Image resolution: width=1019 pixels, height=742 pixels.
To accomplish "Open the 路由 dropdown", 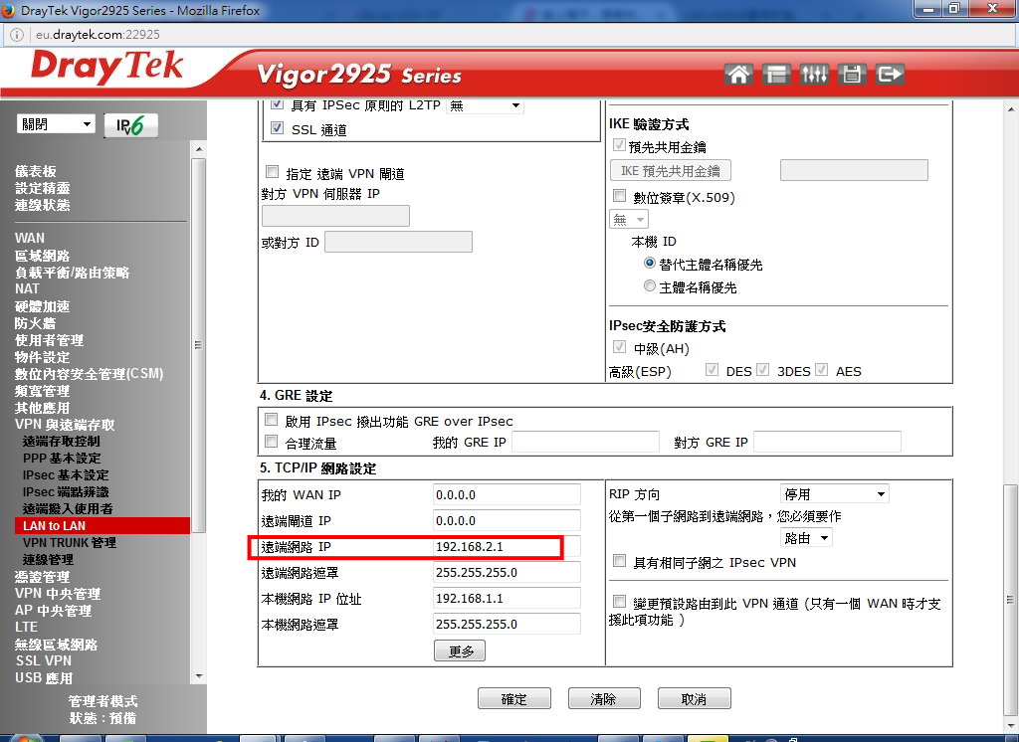I will [806, 538].
